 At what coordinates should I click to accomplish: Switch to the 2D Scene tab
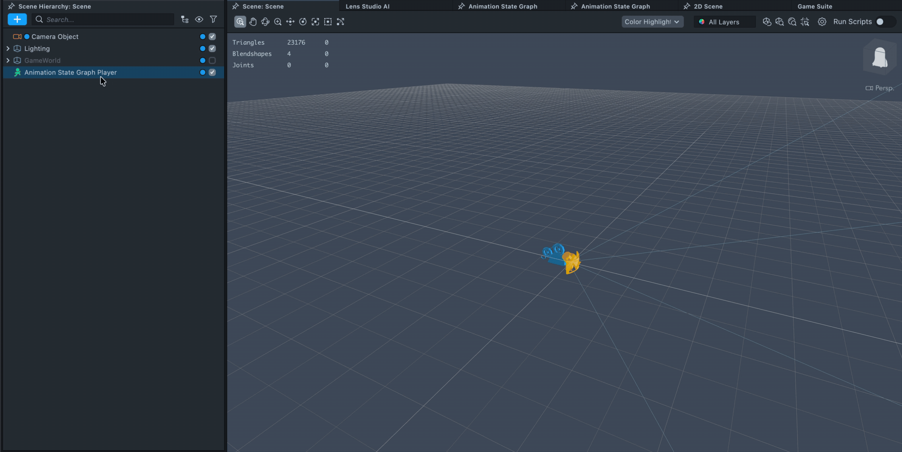pyautogui.click(x=708, y=6)
